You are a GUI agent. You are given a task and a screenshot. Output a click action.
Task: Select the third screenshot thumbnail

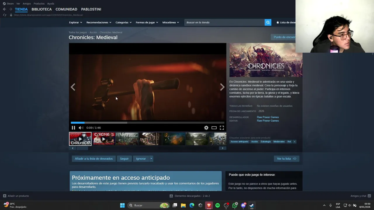click(x=127, y=139)
